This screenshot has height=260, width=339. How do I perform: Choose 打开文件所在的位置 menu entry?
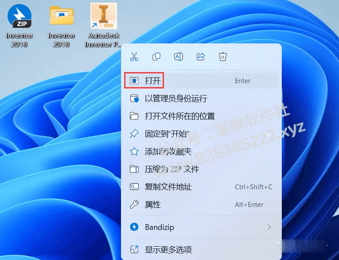click(201, 116)
